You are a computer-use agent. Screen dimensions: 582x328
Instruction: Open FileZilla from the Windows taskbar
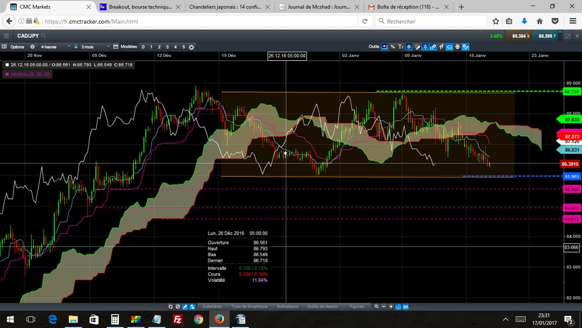click(x=177, y=319)
